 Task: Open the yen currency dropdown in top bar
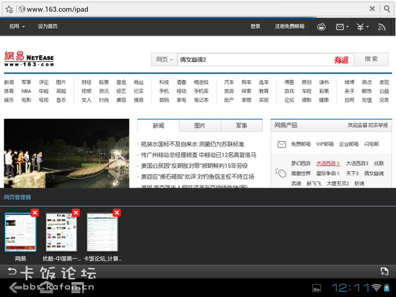click(363, 27)
